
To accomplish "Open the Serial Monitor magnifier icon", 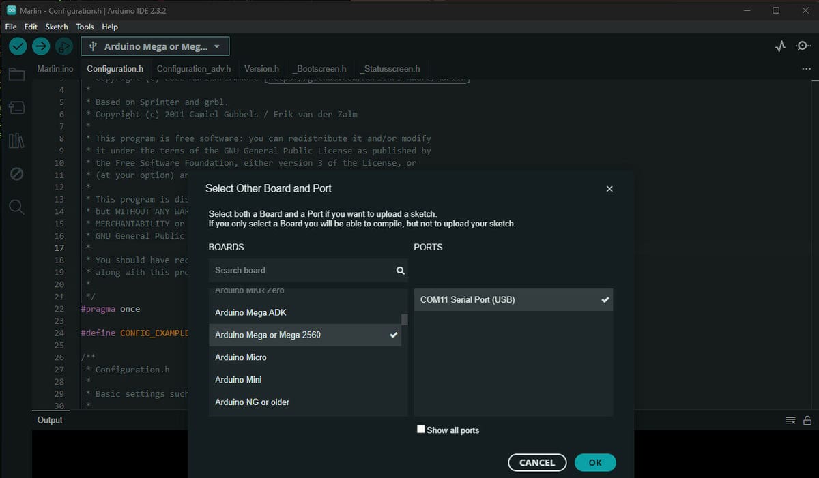I will (802, 46).
